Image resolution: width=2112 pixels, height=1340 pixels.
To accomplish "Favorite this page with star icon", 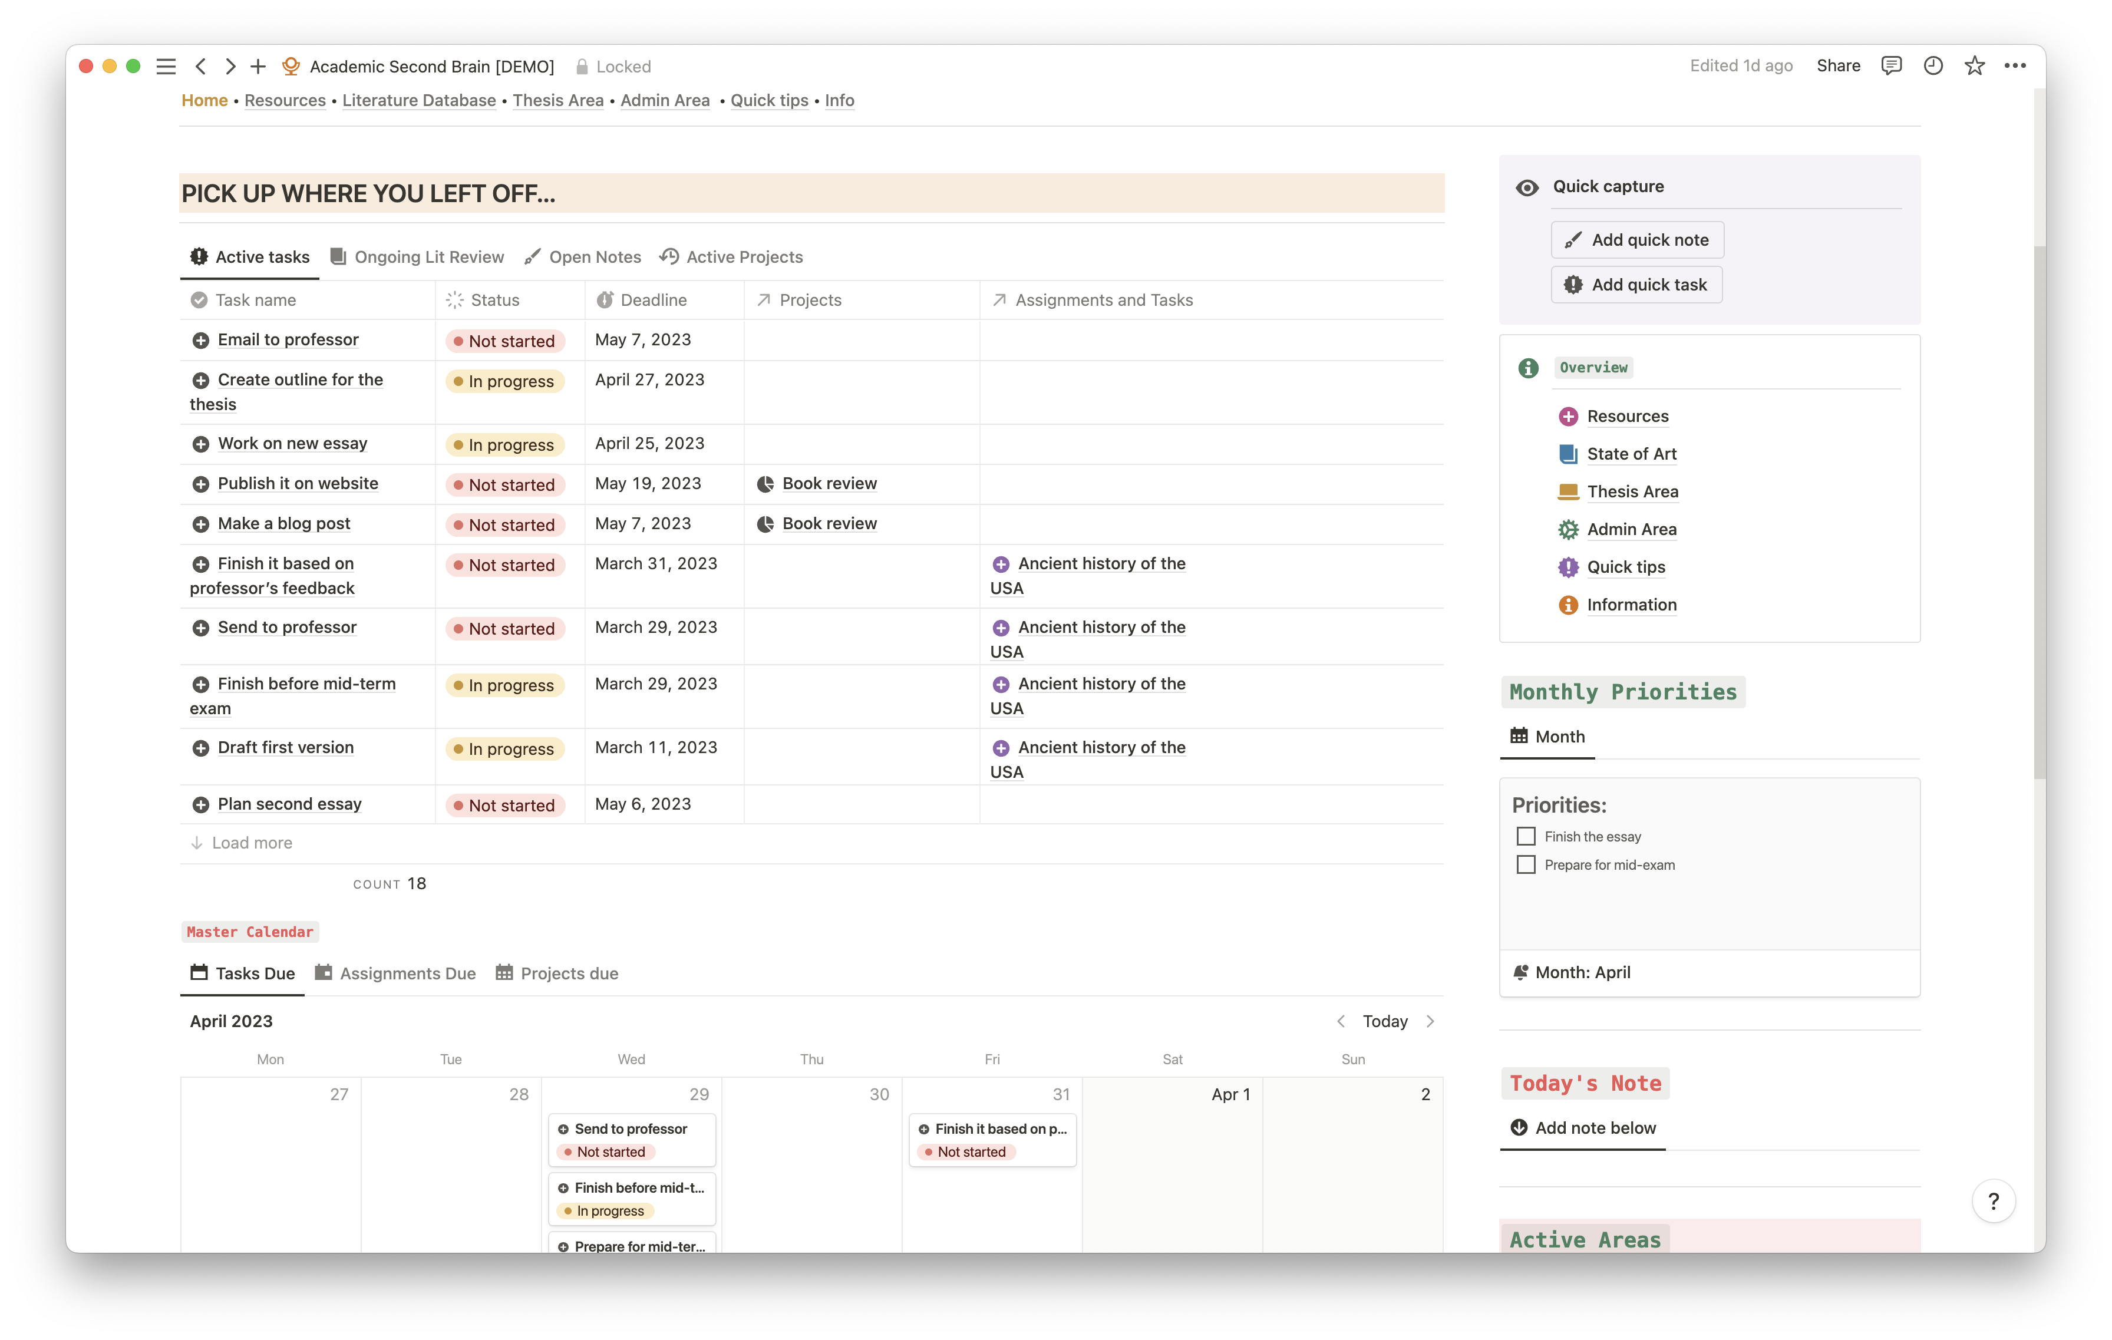I will point(1974,66).
